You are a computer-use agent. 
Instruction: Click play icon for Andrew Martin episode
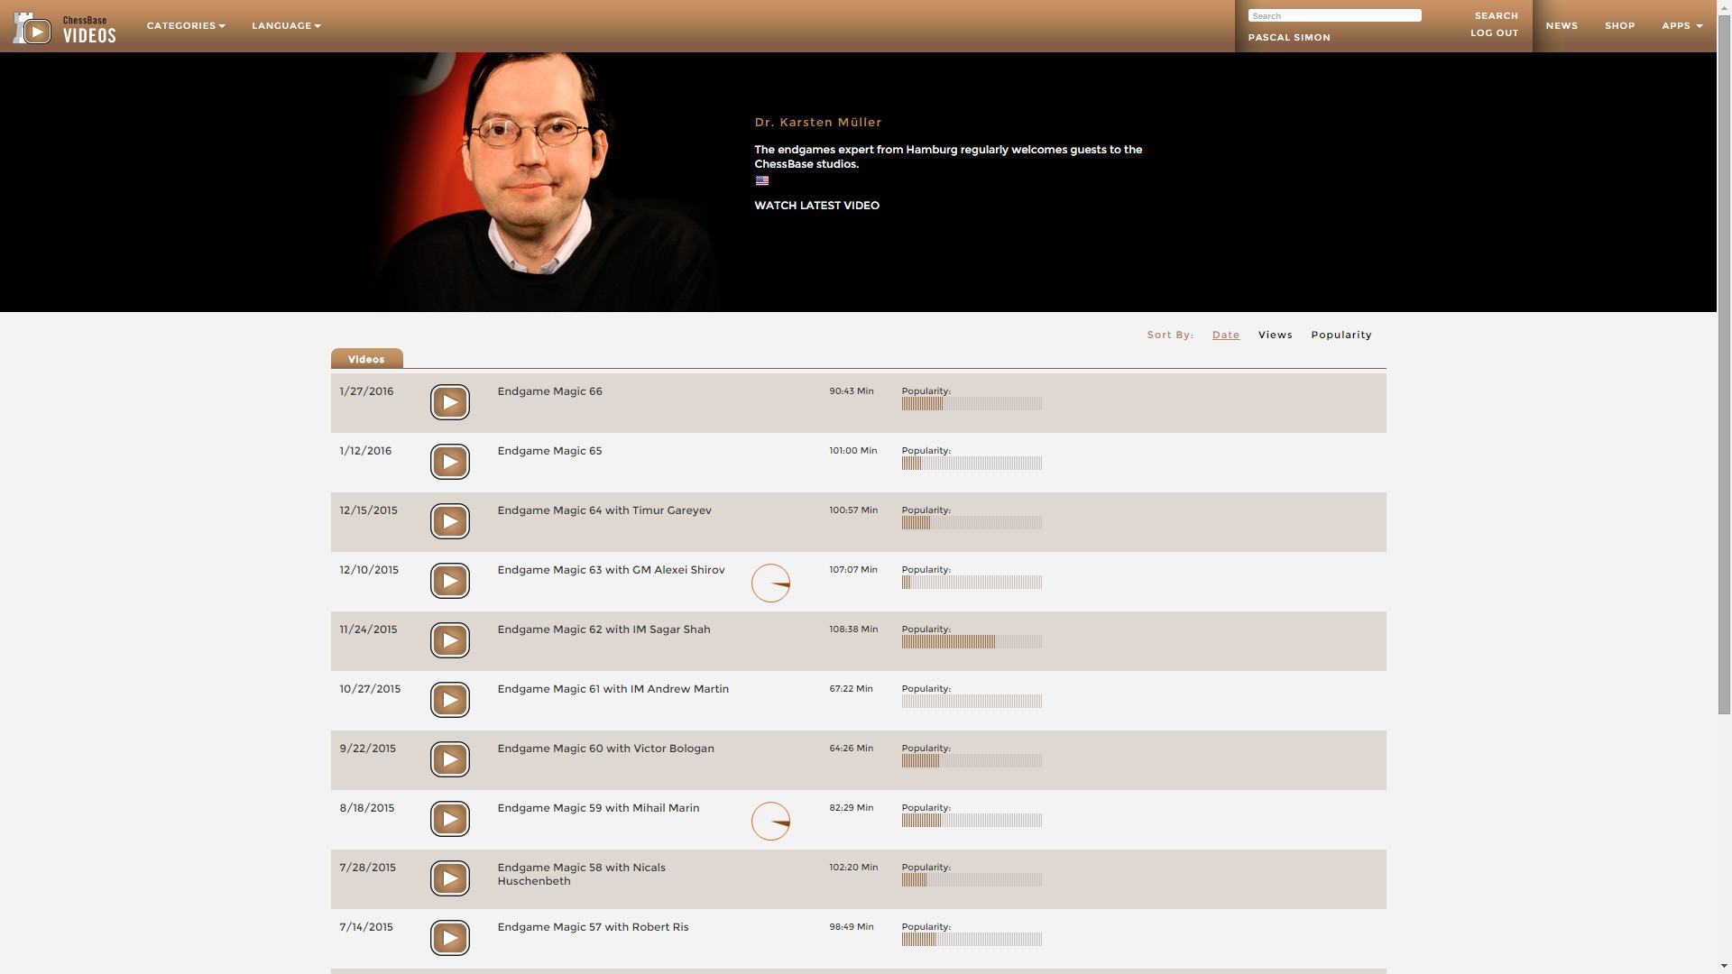[449, 700]
